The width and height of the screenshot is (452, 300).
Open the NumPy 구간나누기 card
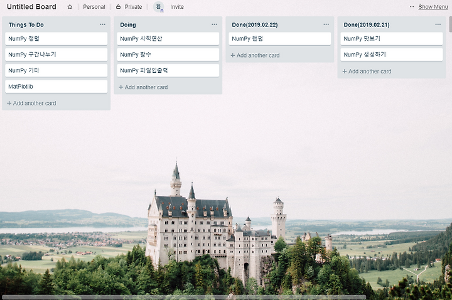[56, 55]
